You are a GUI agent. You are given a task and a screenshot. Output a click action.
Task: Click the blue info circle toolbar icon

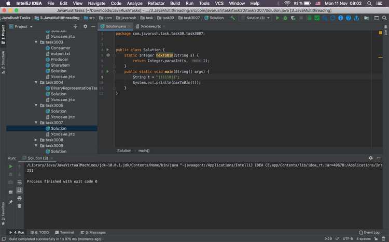(x=340, y=18)
